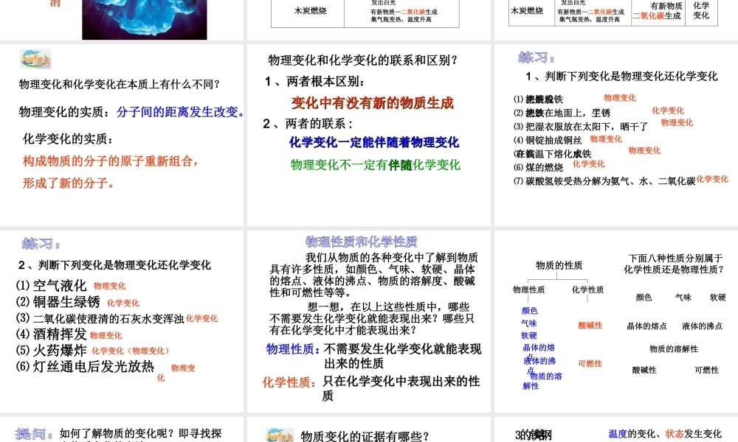738x442 pixels.
Task: Click the question 下面八种性质分别属于化学性质还是物理性质?
Action: [x=674, y=264]
